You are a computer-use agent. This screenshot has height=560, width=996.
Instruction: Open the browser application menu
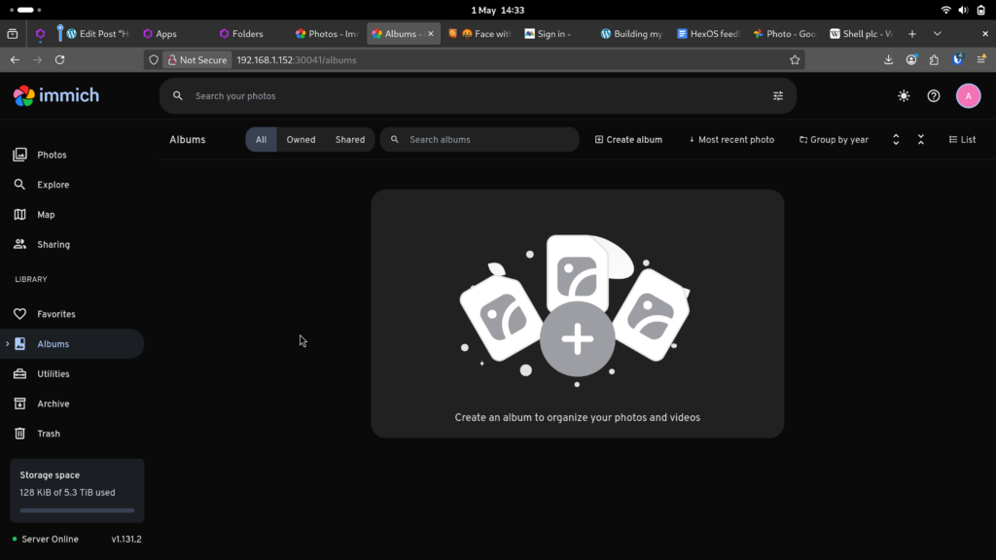980,59
